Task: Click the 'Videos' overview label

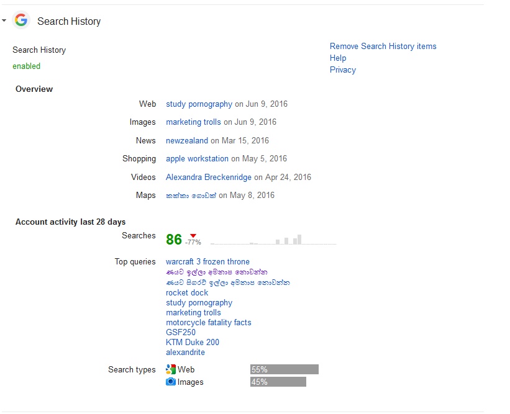Action: point(143,177)
